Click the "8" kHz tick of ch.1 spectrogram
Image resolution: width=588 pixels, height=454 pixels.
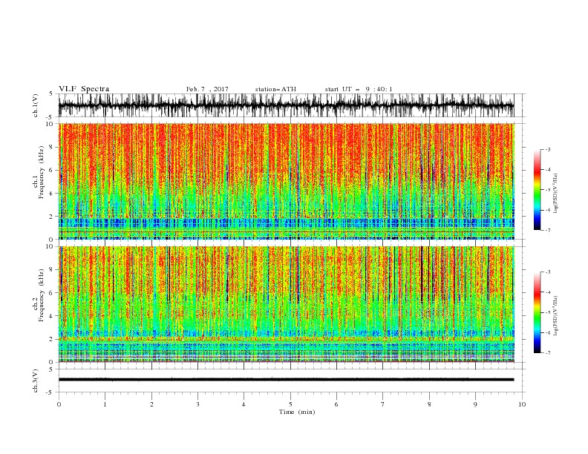(51, 147)
